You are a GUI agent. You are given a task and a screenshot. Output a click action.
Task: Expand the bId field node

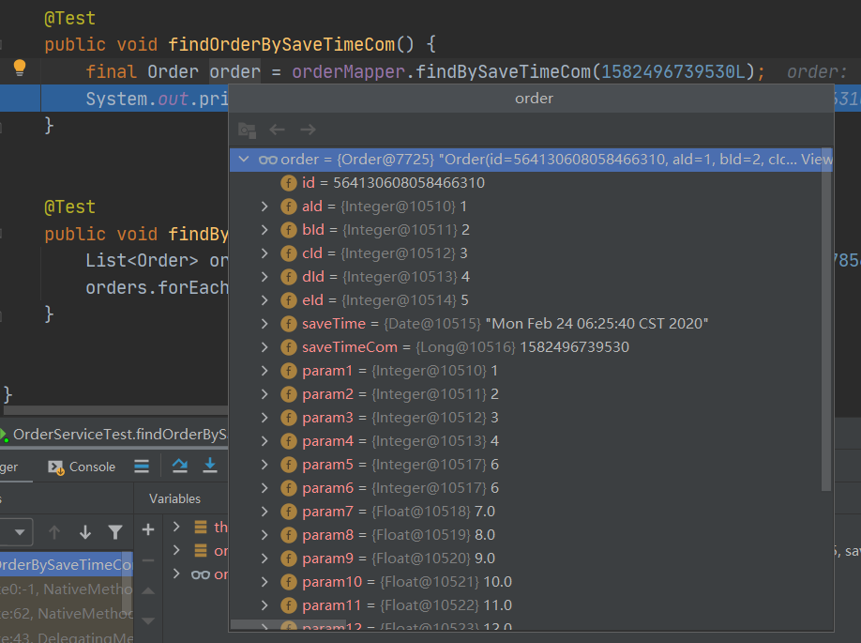tap(264, 230)
